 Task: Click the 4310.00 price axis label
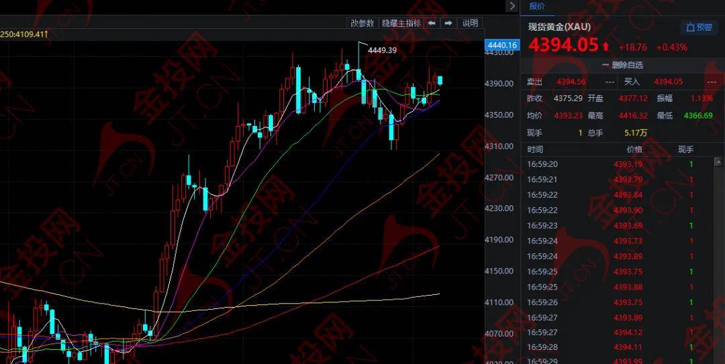[499, 146]
